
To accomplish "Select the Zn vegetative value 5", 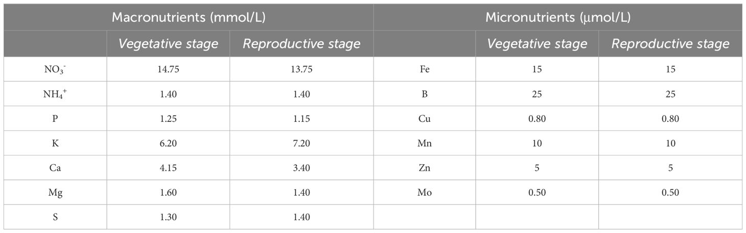I will [537, 168].
